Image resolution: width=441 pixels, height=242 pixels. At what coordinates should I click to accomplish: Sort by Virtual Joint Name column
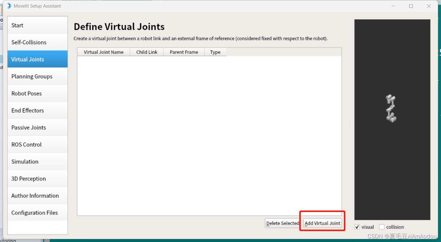[x=103, y=52]
